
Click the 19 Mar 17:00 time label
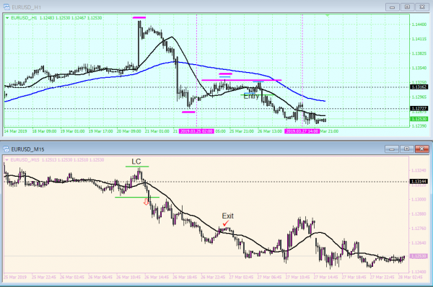(100, 131)
